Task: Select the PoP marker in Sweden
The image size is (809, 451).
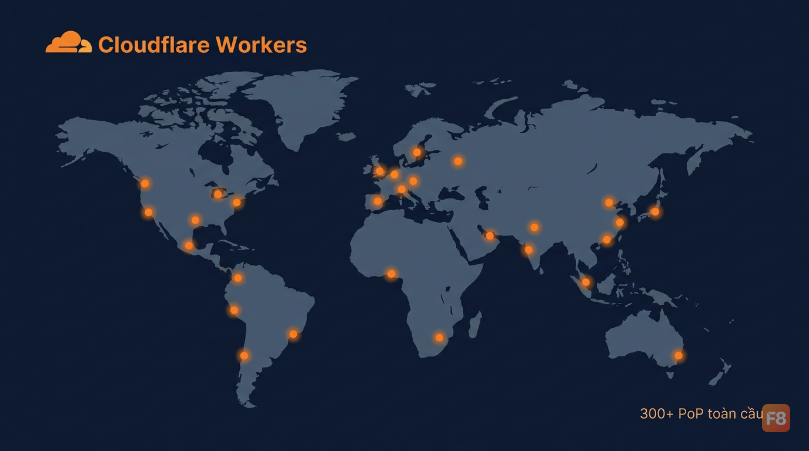Action: 417,153
